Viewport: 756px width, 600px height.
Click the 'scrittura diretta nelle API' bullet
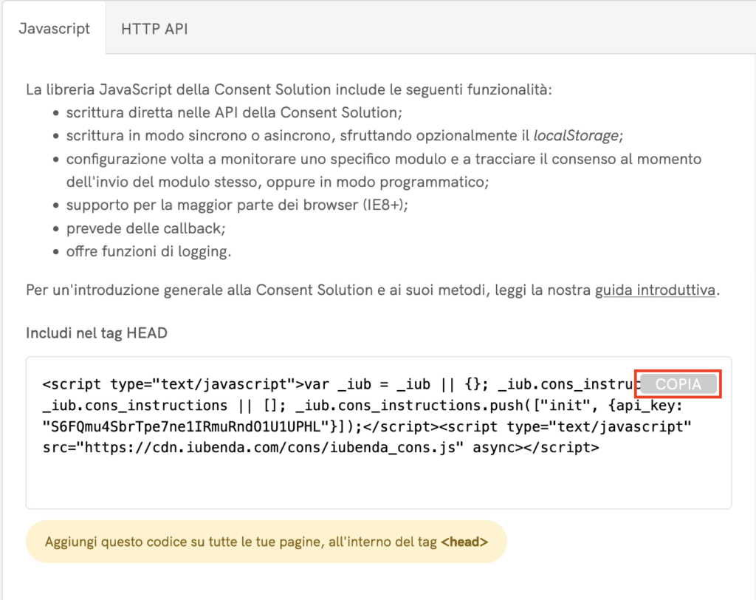[x=234, y=113]
